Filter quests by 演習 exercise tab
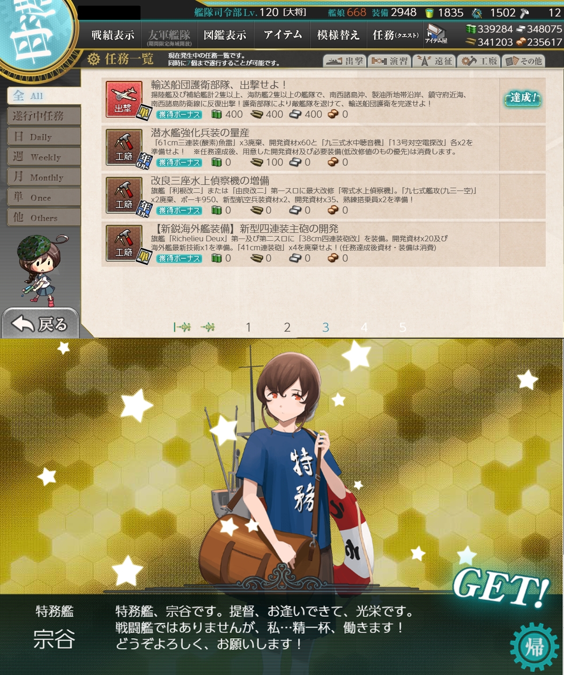This screenshot has height=675, width=564. point(389,61)
